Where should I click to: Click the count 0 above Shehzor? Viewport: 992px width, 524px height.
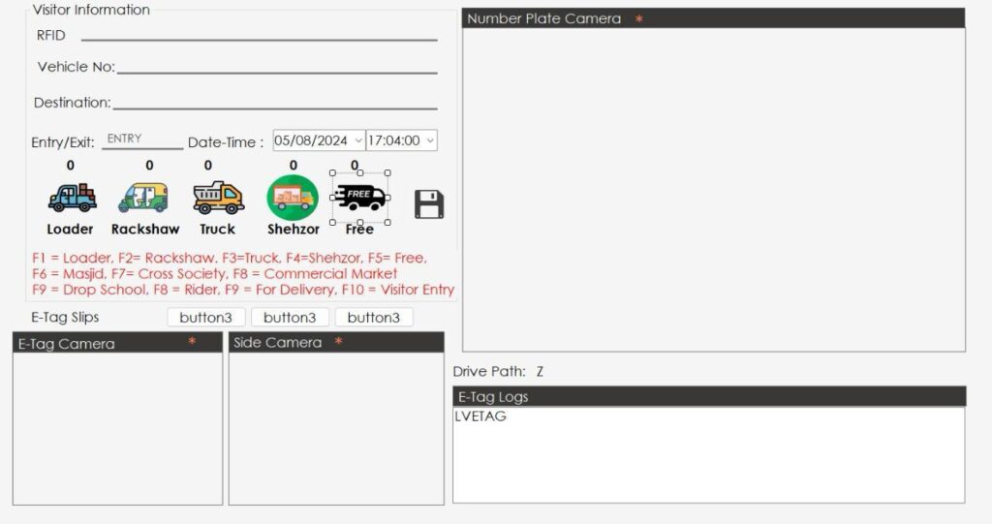[293, 166]
